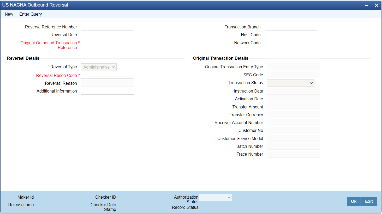Viewport: 382px width, 214px height.
Task: Click the Maker Id label
Action: point(26,197)
